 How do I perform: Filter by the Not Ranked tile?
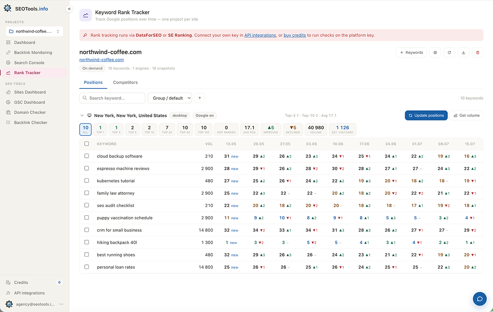pyautogui.click(x=226, y=129)
